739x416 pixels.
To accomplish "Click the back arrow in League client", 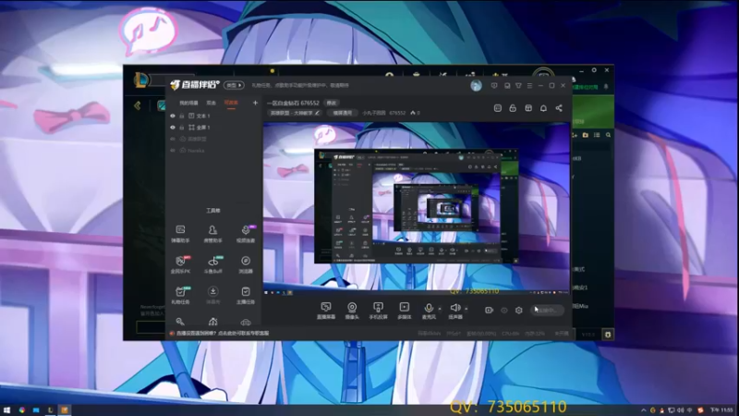I will coord(137,105).
